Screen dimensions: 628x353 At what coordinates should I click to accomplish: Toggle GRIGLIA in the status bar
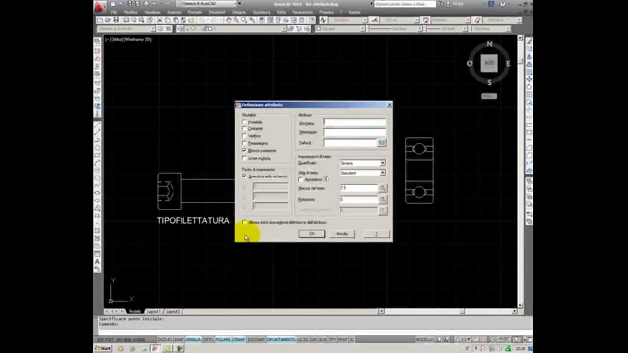point(193,339)
